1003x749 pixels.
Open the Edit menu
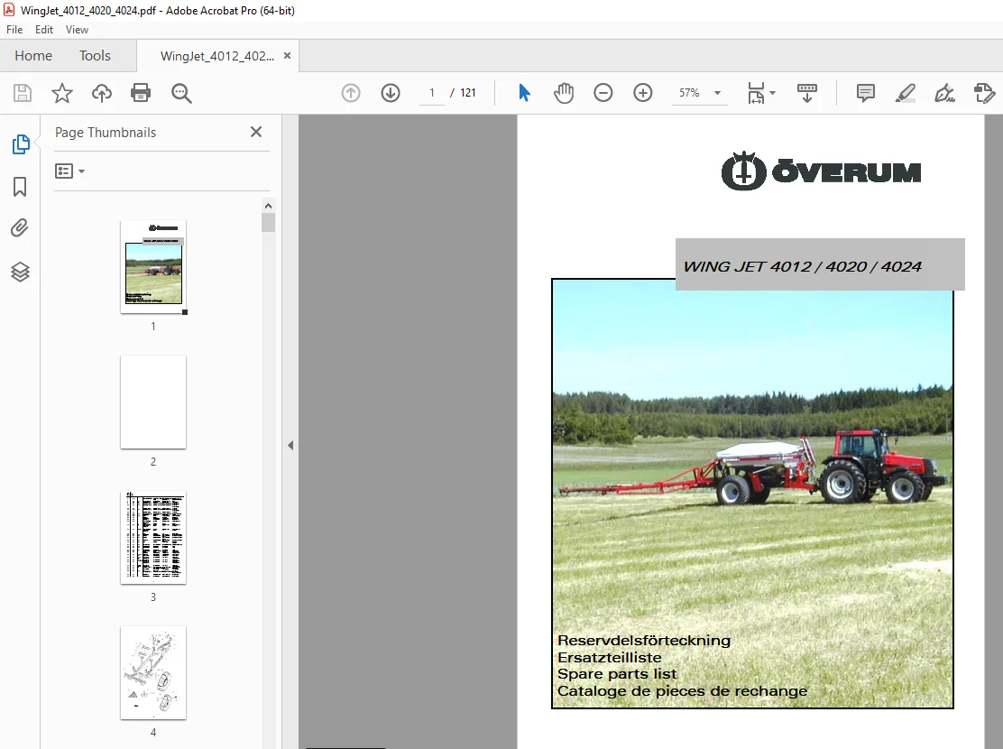coord(44,30)
